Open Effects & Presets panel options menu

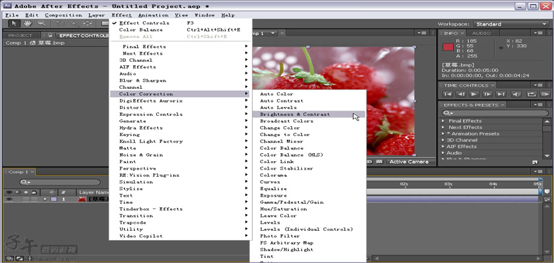click(539, 105)
